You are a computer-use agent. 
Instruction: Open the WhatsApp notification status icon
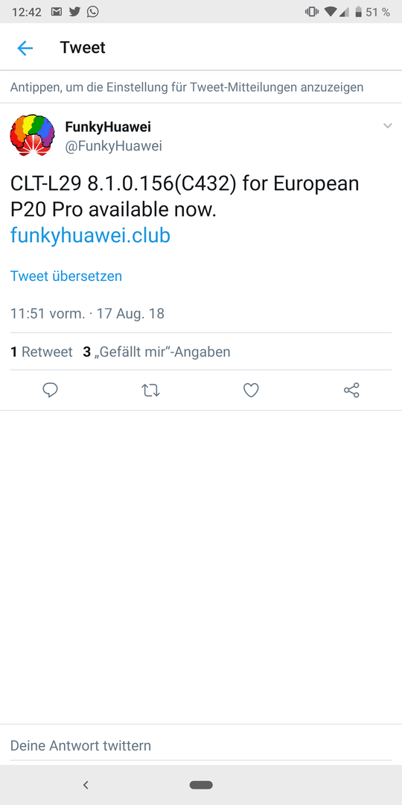93,12
